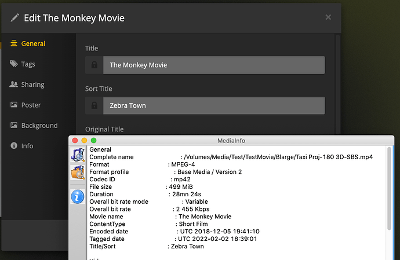Click the 'Complete name' file path value

[x=278, y=157]
